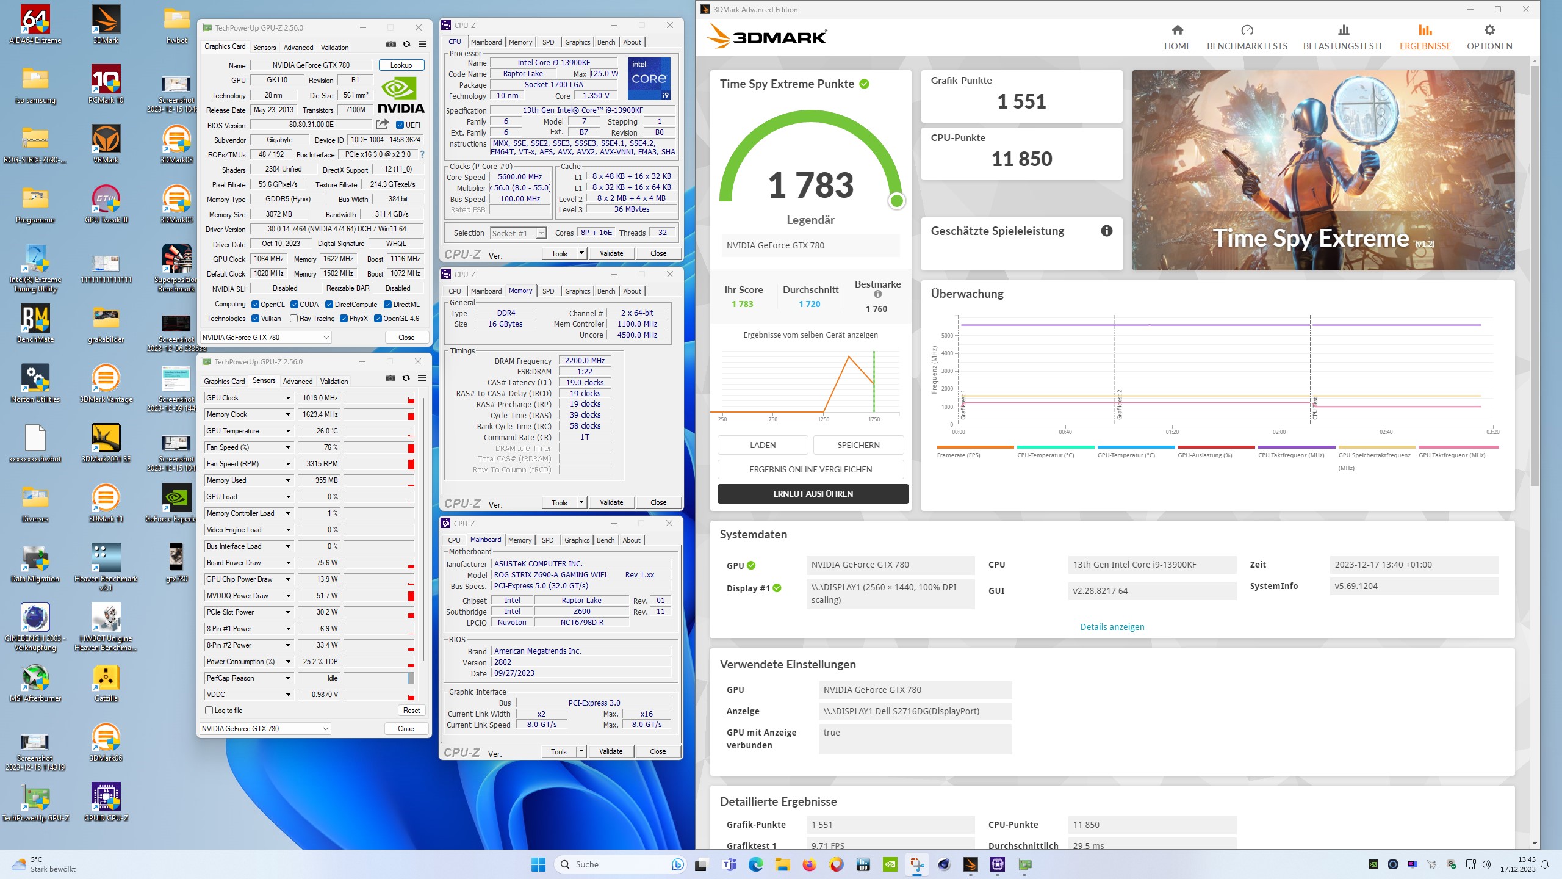Open BenchMate desktop icon
Screen dimensions: 1562x879
click(35, 324)
